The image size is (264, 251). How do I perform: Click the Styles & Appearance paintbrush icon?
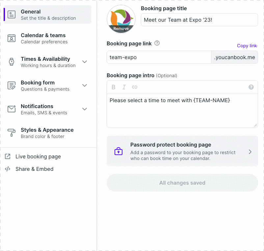(x=11, y=133)
